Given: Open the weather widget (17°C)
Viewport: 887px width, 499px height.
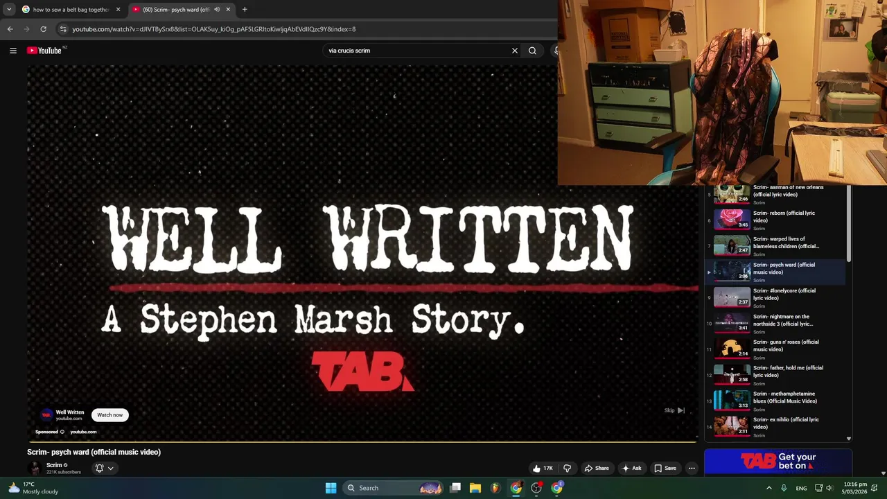Looking at the screenshot, I should 33,488.
